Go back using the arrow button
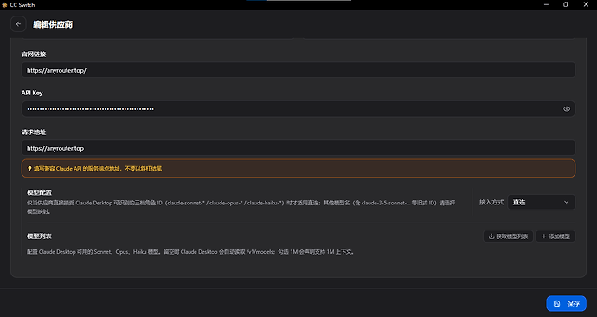The width and height of the screenshot is (597, 317). [x=18, y=24]
